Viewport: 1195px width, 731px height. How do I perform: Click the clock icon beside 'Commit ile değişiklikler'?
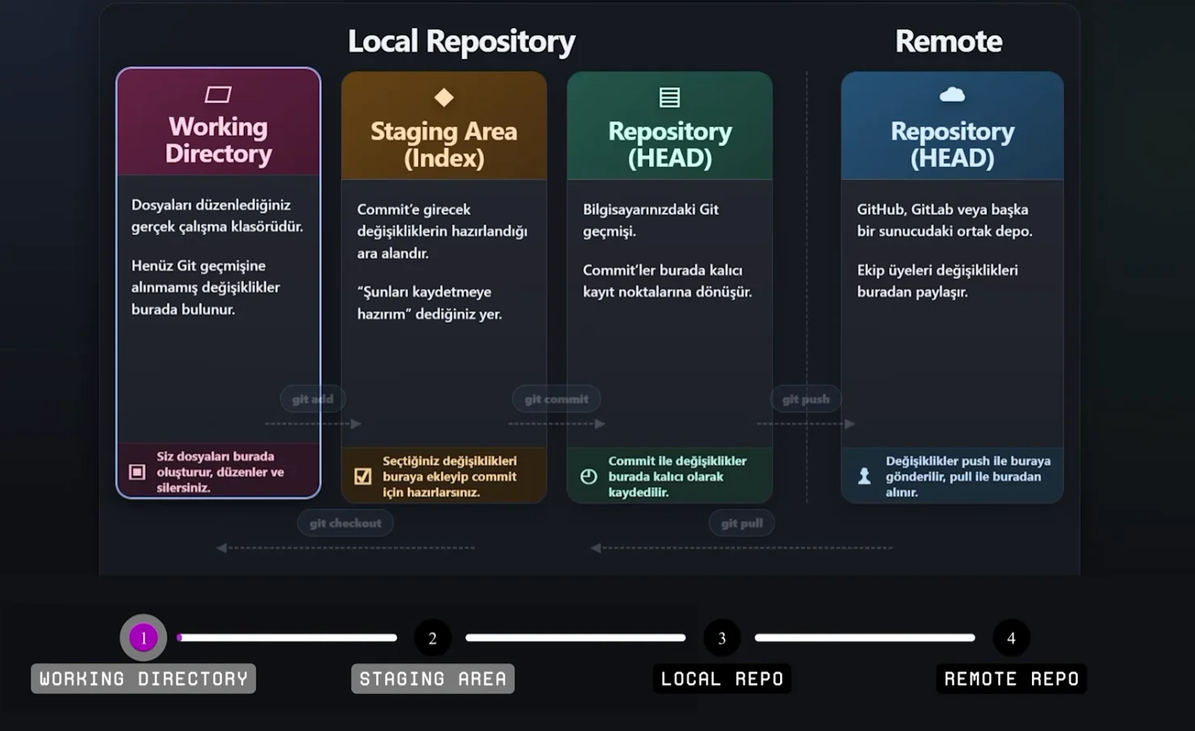coord(589,476)
